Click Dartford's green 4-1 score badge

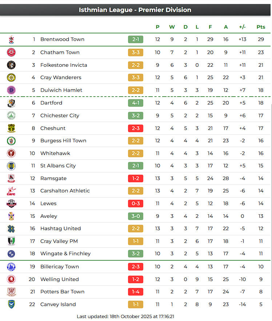[136, 103]
